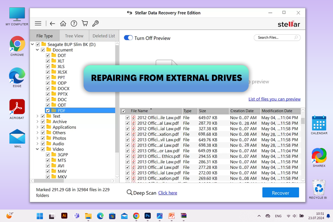333x222 pixels.
Task: Expand the Applications folder node
Action: [x=37, y=127]
